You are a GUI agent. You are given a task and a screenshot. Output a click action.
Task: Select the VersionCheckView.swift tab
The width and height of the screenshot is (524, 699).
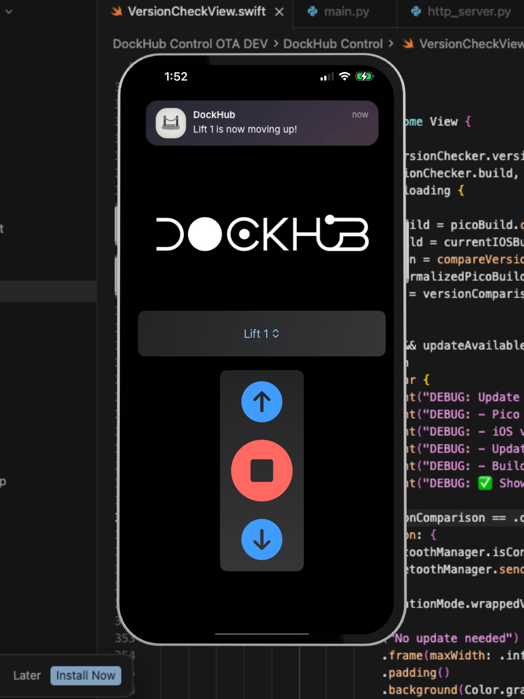(196, 12)
